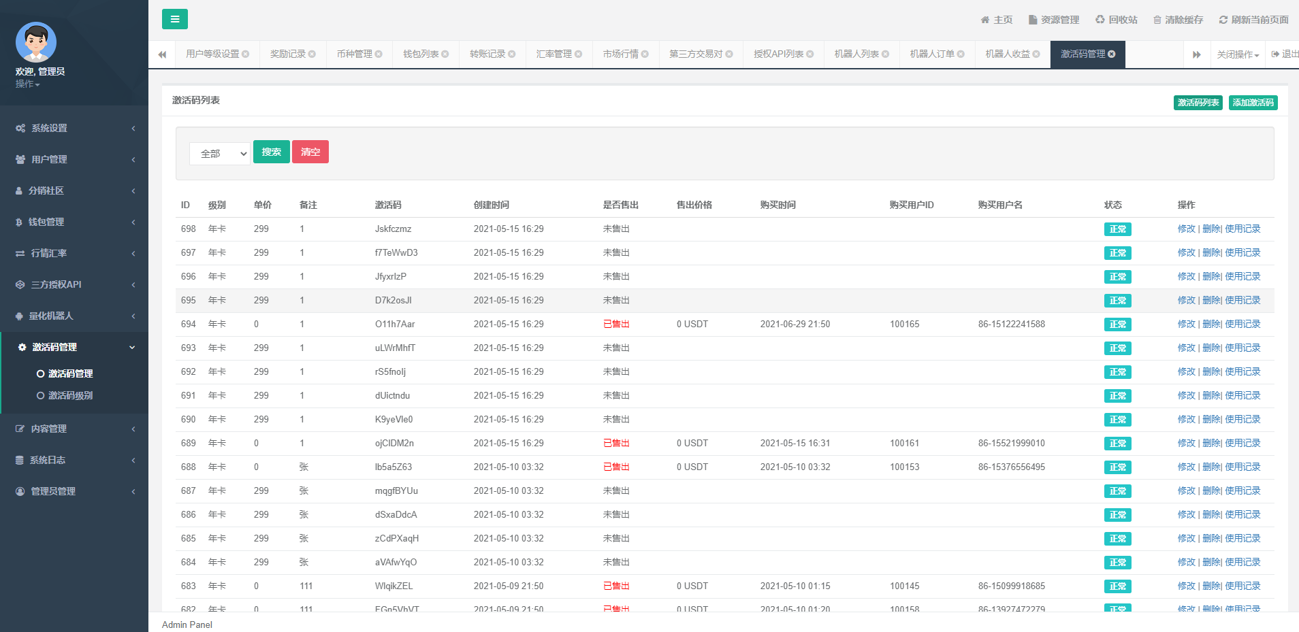Click the red 清空 button
This screenshot has height=632, width=1299.
click(x=310, y=152)
